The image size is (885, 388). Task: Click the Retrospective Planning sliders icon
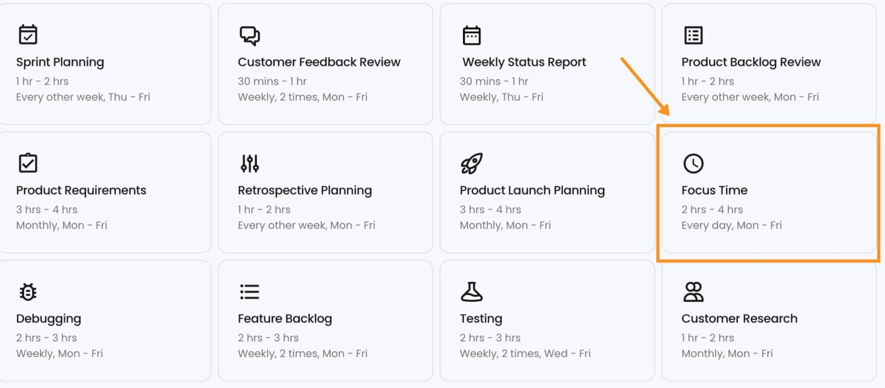[250, 163]
